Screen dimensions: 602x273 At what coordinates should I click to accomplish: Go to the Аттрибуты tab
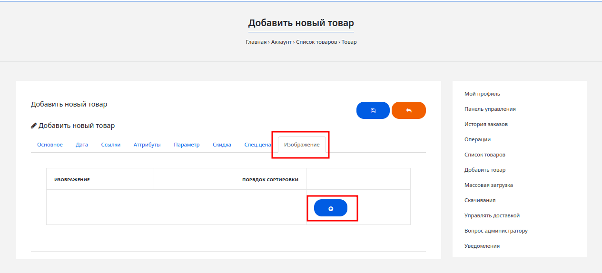pyautogui.click(x=147, y=145)
